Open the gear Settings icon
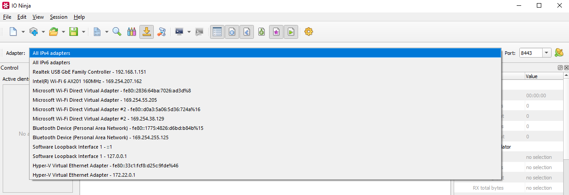This screenshot has width=569, height=195. (x=308, y=32)
